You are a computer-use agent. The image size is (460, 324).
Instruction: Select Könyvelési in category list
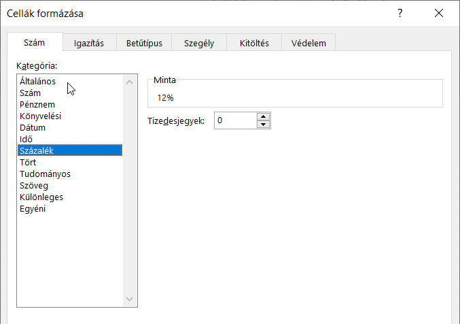click(40, 116)
